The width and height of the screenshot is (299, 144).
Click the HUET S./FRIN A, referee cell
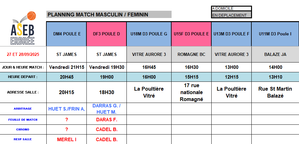pos(67,109)
